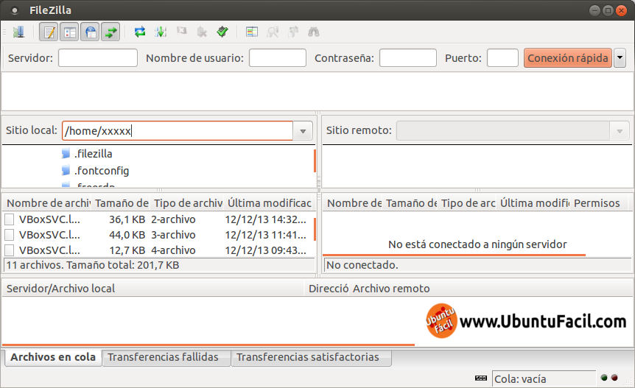Toggle the message log display
The height and width of the screenshot is (388, 635).
tap(49, 32)
